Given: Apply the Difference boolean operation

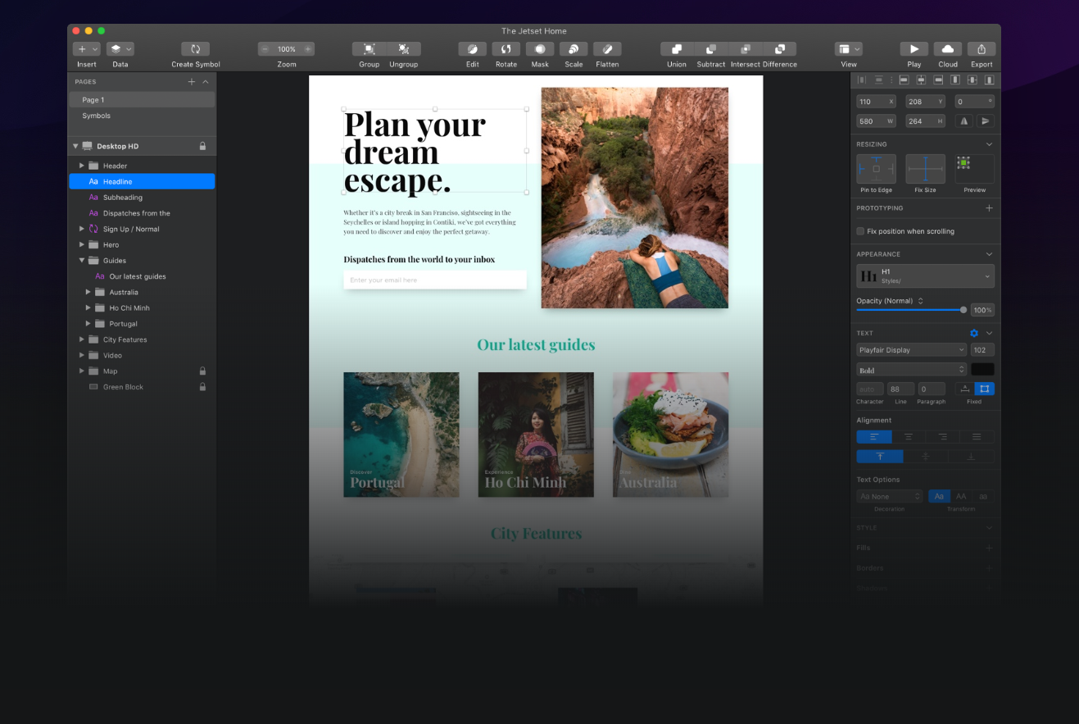Looking at the screenshot, I should pyautogui.click(x=780, y=49).
